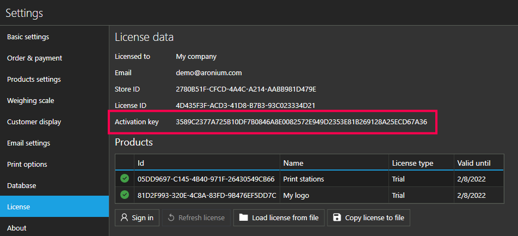Select the activation key value text
This screenshot has width=518, height=236.
(x=301, y=122)
